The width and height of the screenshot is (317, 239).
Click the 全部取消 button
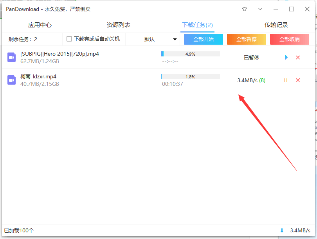[290, 39]
